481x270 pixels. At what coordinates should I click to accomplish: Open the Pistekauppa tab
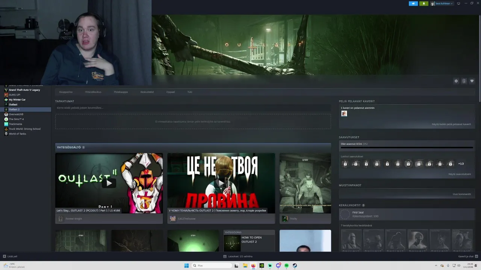pos(121,92)
